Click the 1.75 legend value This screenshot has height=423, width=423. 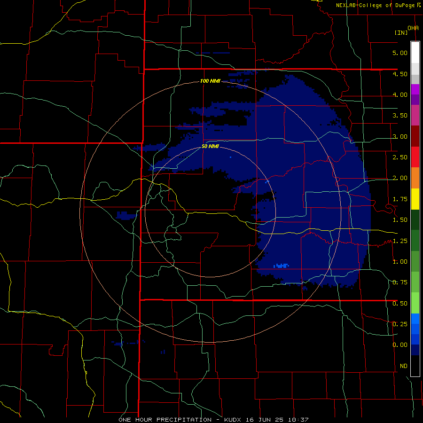400,199
